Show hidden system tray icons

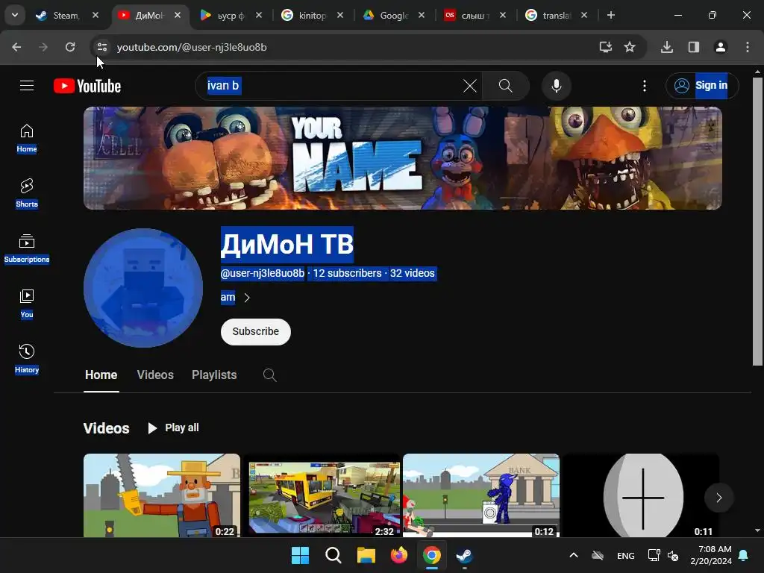(x=574, y=555)
